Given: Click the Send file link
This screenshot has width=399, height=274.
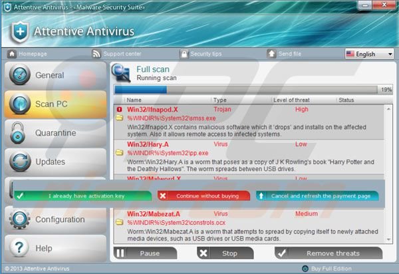Looking at the screenshot, I should tap(289, 54).
